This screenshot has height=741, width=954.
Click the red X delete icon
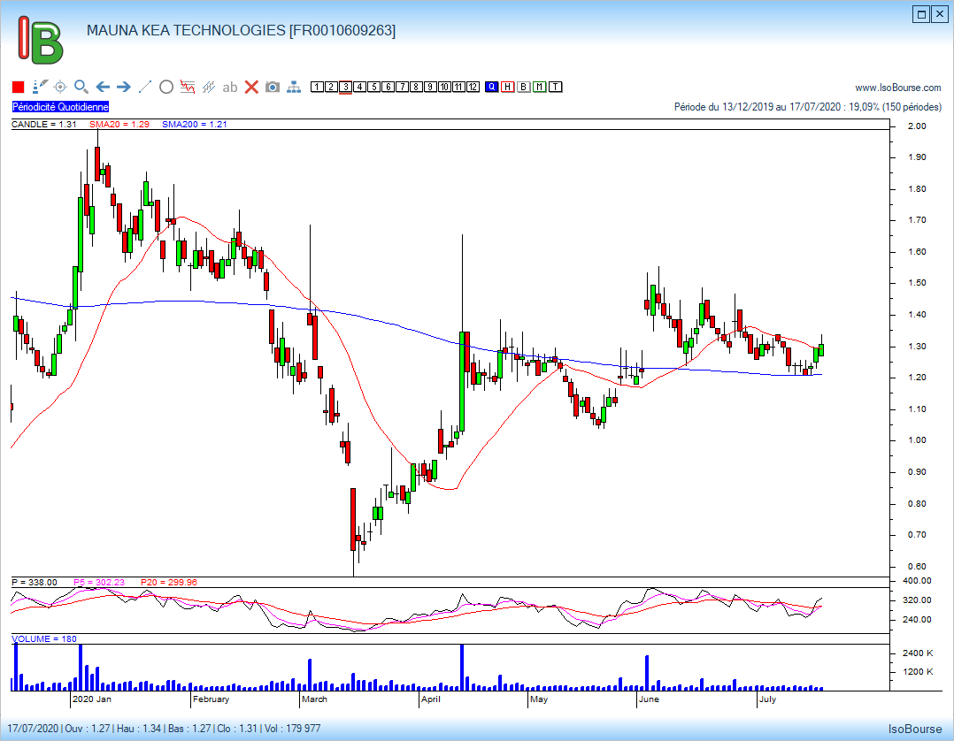pyautogui.click(x=251, y=87)
